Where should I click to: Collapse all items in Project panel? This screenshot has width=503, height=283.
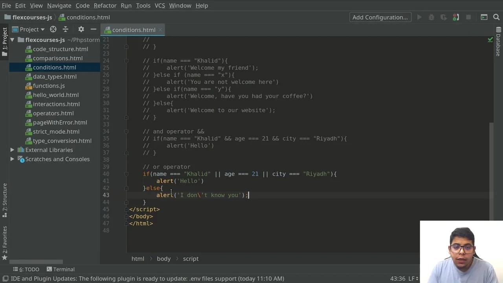pyautogui.click(x=65, y=29)
